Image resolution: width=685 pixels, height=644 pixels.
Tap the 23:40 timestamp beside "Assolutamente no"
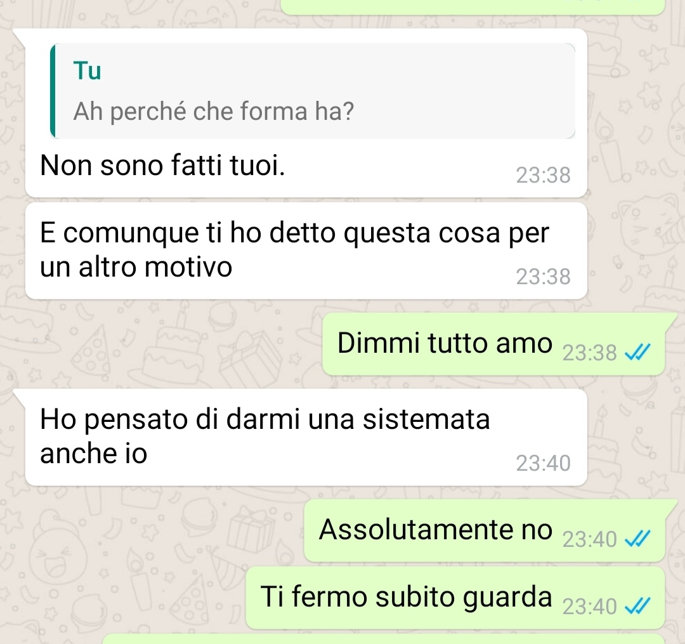coord(589,539)
